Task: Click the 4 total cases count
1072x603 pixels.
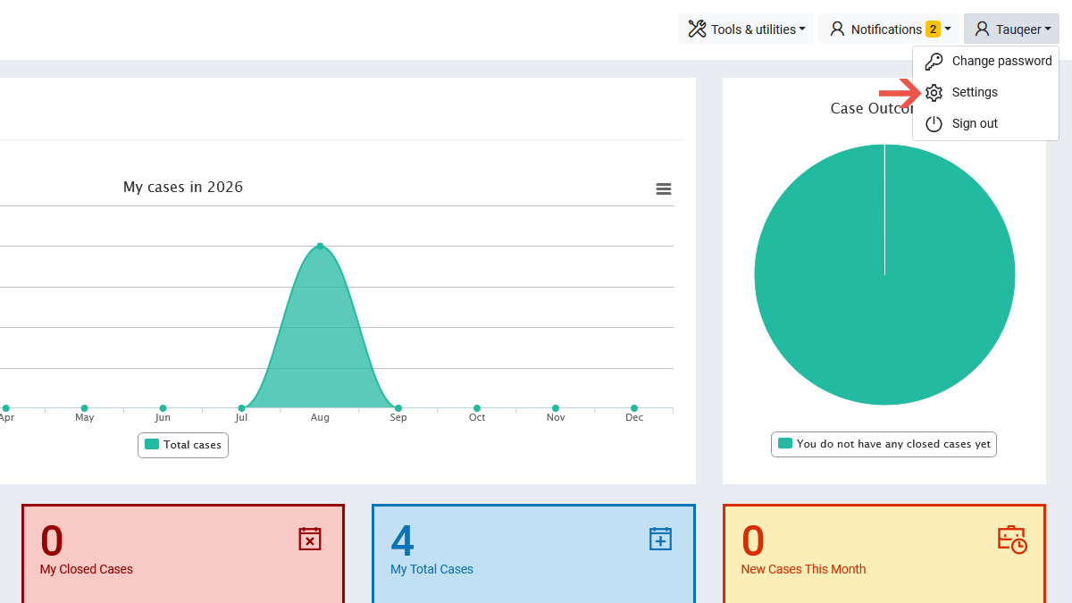Action: (402, 540)
